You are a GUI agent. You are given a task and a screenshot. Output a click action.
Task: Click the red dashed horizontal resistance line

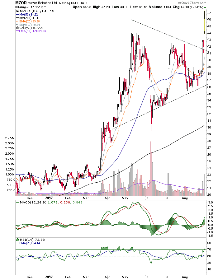(x=111, y=22)
